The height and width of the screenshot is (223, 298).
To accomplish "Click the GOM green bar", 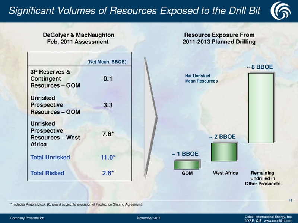I will tap(187, 165).
